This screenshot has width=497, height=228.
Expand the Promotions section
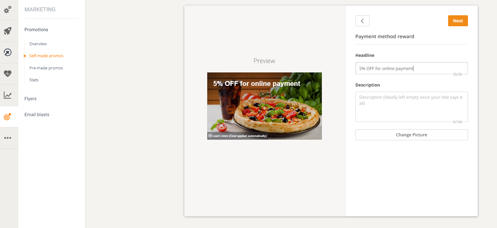coord(36,30)
